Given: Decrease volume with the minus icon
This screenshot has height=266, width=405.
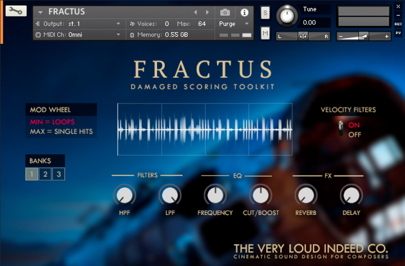Looking at the screenshot, I should point(341,37).
